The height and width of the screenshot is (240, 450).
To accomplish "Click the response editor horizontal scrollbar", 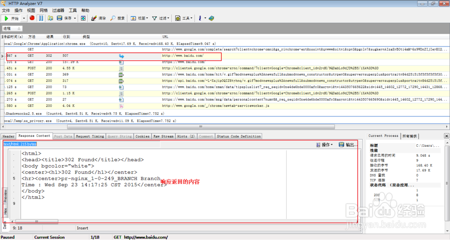I will click(37, 222).
